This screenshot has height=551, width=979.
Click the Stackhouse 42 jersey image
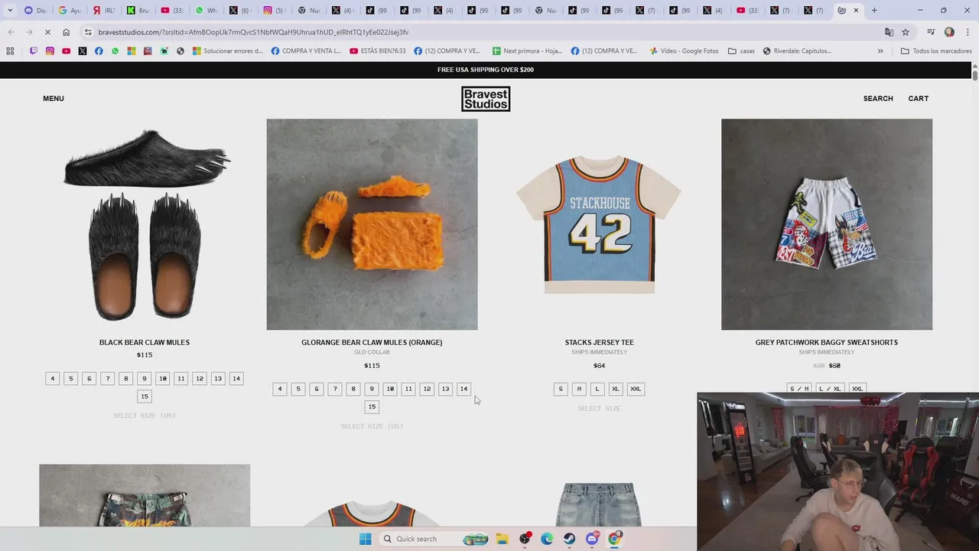599,224
